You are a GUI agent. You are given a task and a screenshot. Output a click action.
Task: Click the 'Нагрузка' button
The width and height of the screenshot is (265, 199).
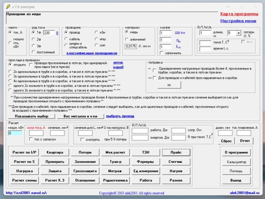pos(24,171)
